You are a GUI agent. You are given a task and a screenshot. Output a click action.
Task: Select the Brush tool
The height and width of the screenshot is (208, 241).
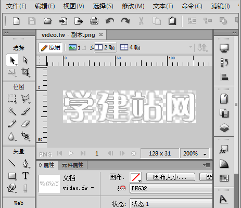click(x=26, y=111)
